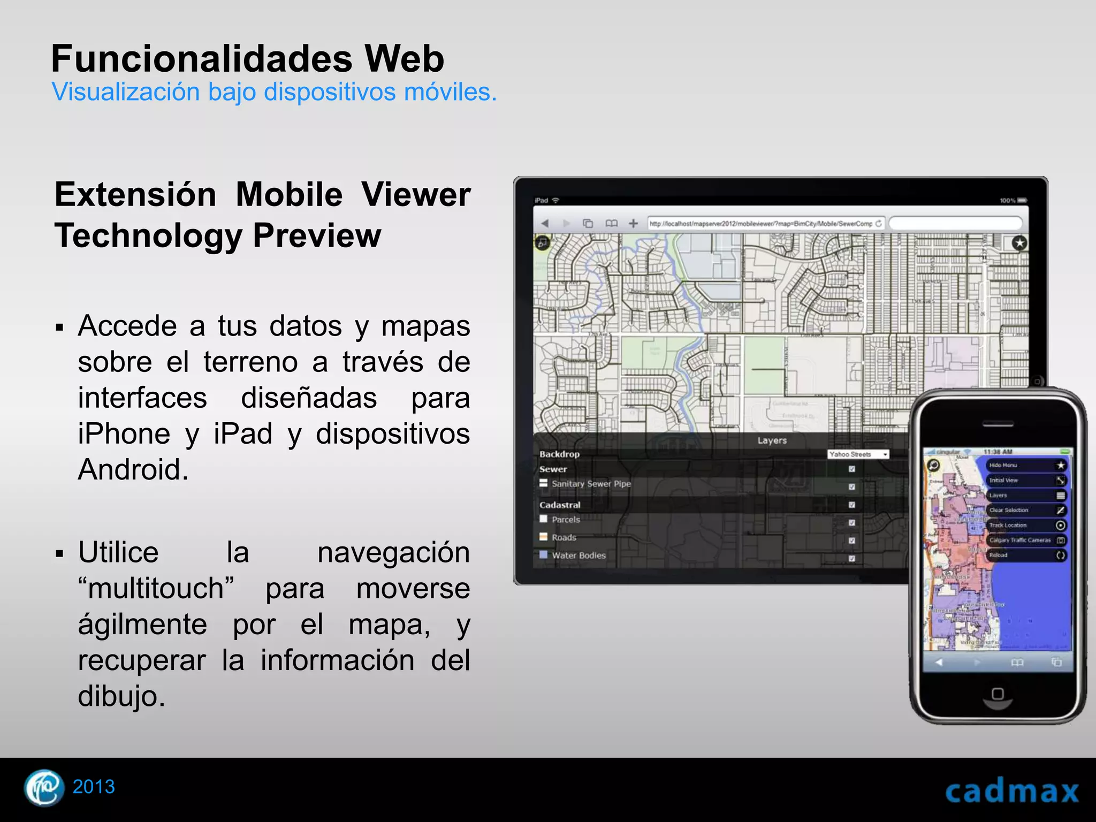The width and height of the screenshot is (1096, 822).
Task: Tap the iPad browser plus add icon
Action: (x=633, y=223)
